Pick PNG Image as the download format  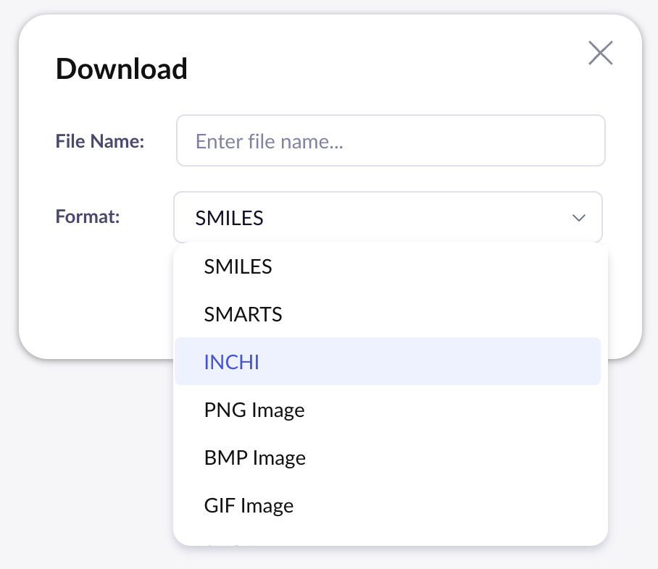coord(254,410)
